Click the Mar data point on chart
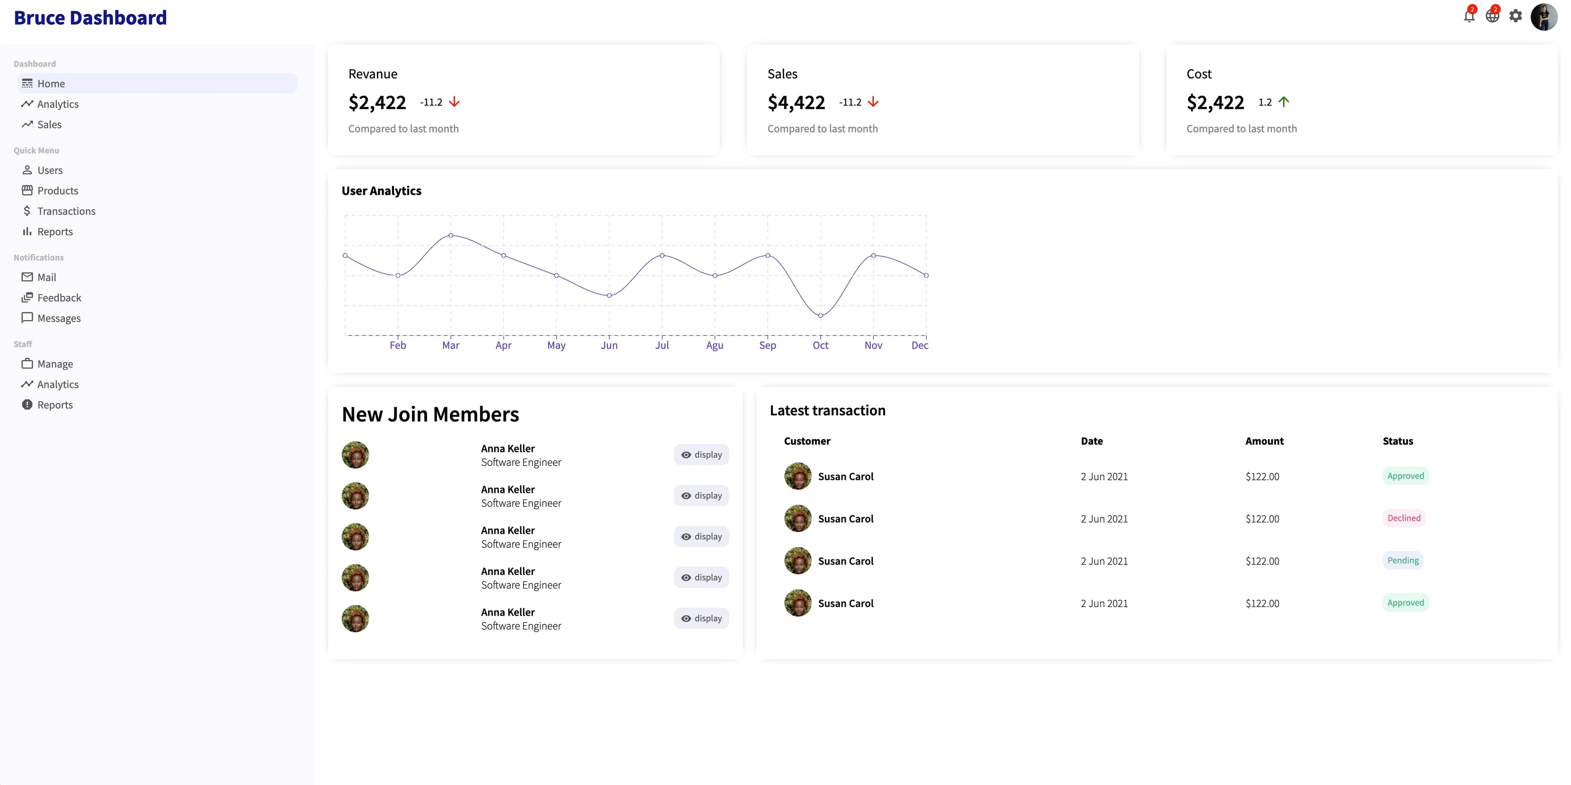 [451, 235]
